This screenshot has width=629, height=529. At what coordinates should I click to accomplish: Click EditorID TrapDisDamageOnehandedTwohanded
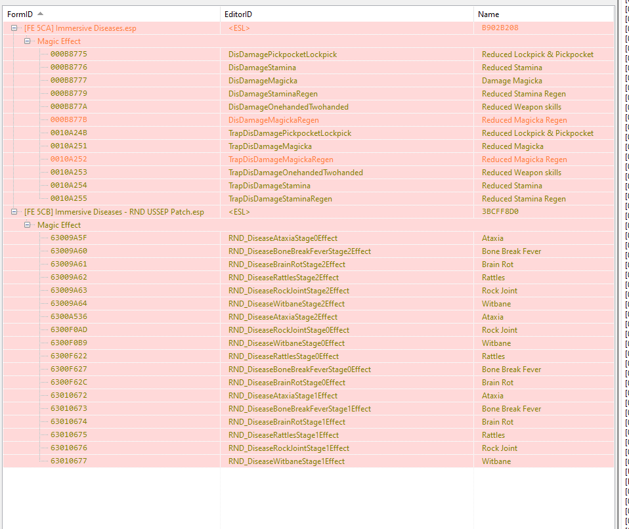[295, 173]
